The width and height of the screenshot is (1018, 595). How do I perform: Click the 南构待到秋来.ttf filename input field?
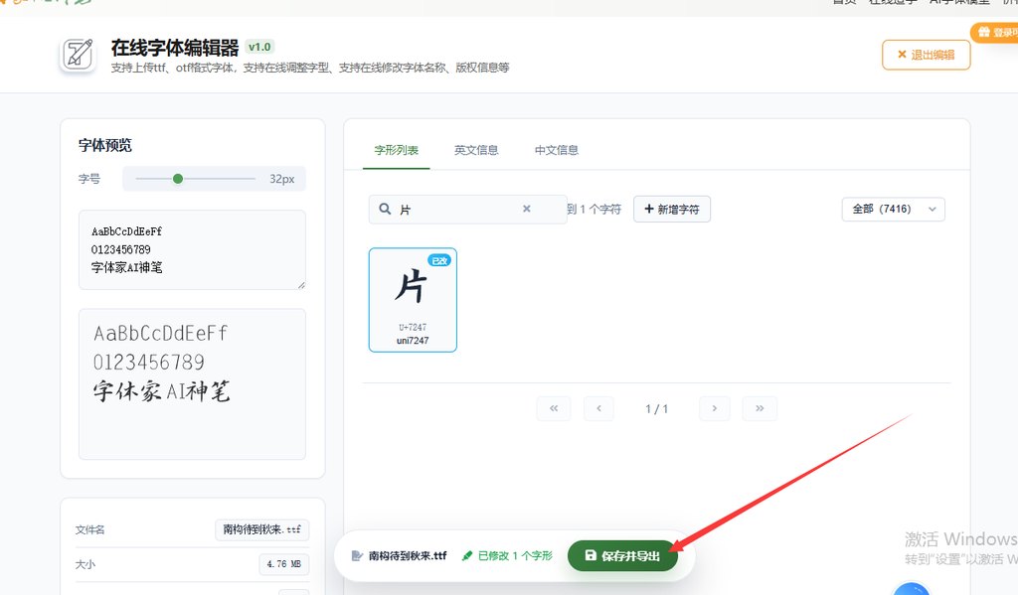pos(261,529)
